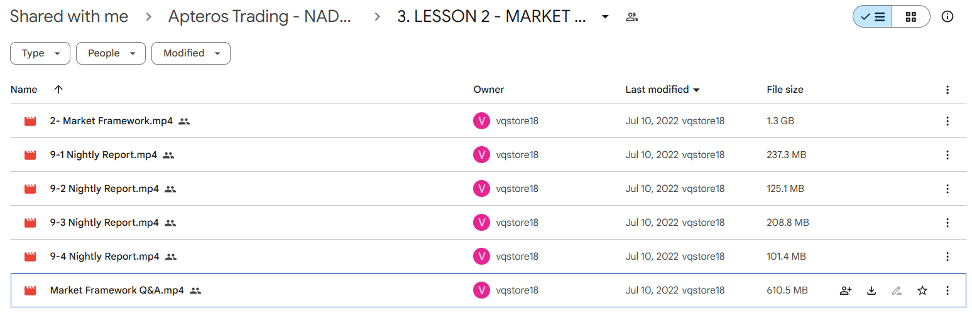
Task: Click the shared-folder people icon beside folder title
Action: [x=632, y=17]
